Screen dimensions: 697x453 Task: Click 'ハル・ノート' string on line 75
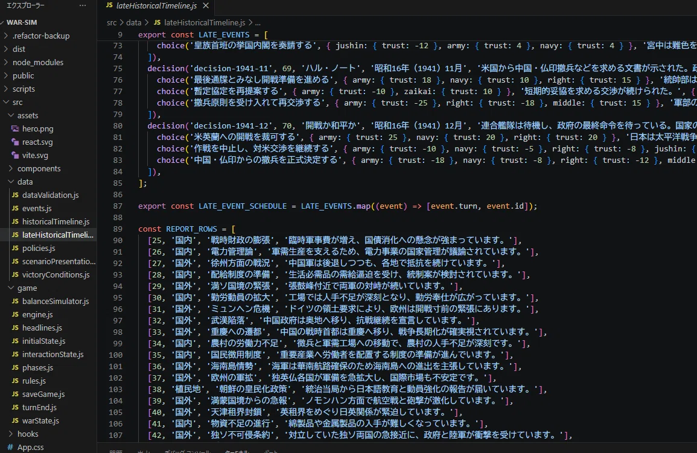331,68
